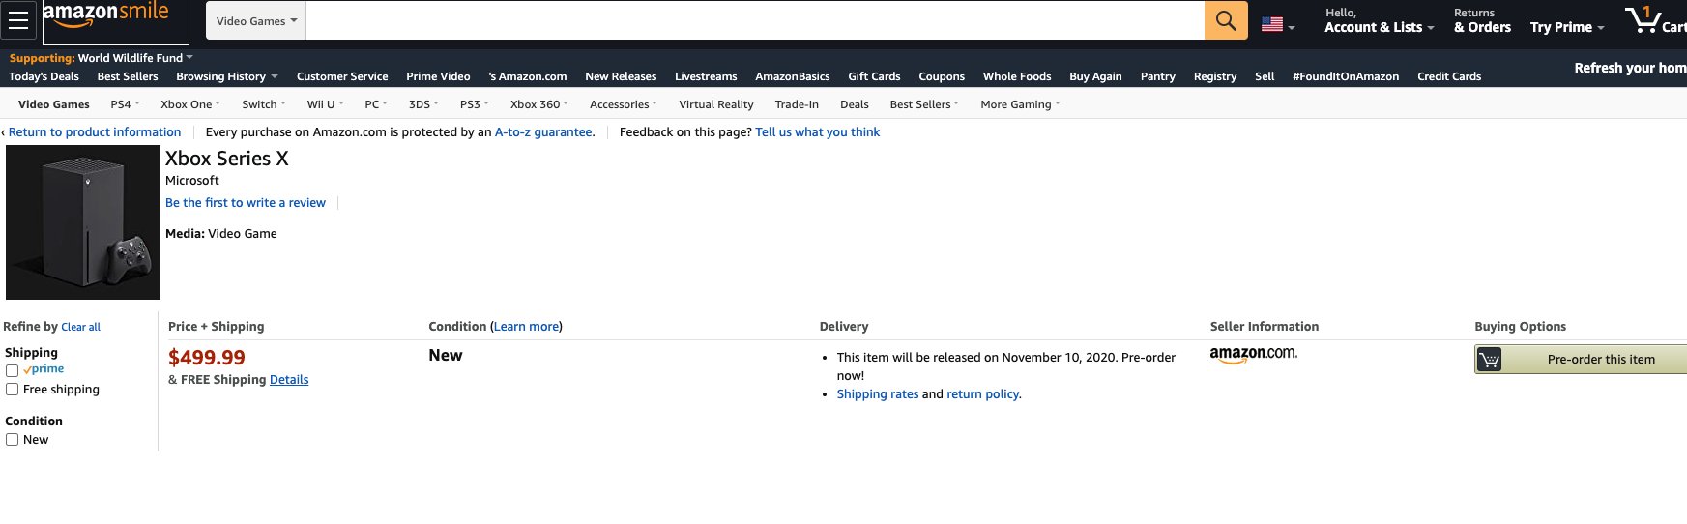The width and height of the screenshot is (1687, 524).
Task: Check the New condition filter
Action: pos(12,440)
